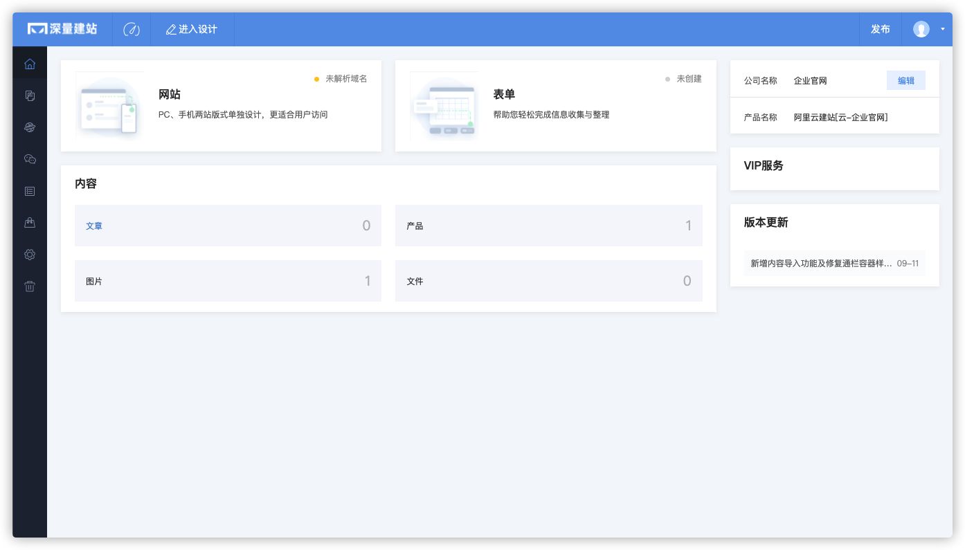The width and height of the screenshot is (965, 550).
Task: Open the 产品 products entry
Action: pos(549,226)
